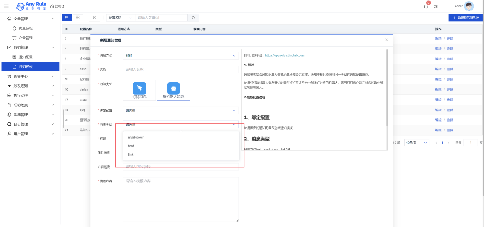Click the hamburger menu icon

pyautogui.click(x=6, y=6)
